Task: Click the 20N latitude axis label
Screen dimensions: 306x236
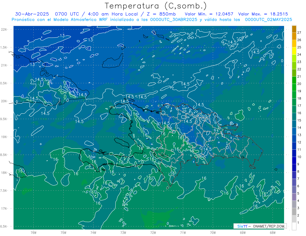Action: (x=4, y=101)
